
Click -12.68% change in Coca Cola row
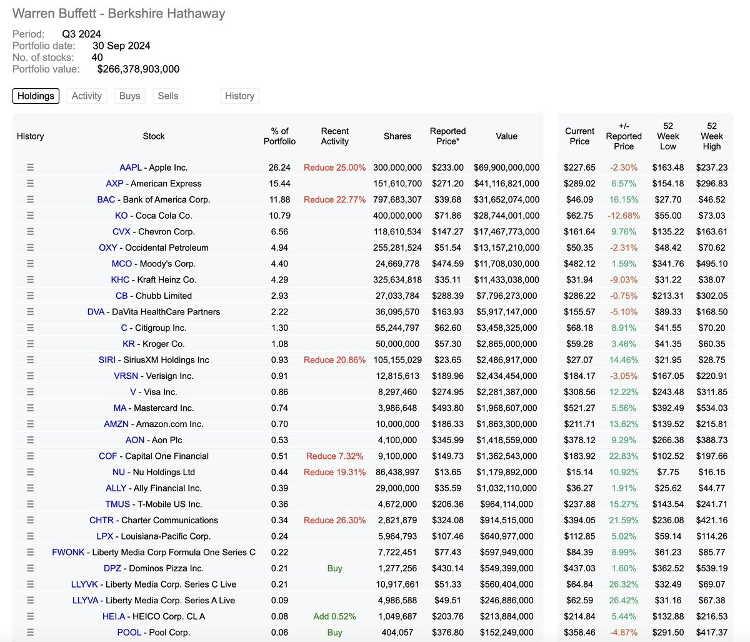point(624,216)
